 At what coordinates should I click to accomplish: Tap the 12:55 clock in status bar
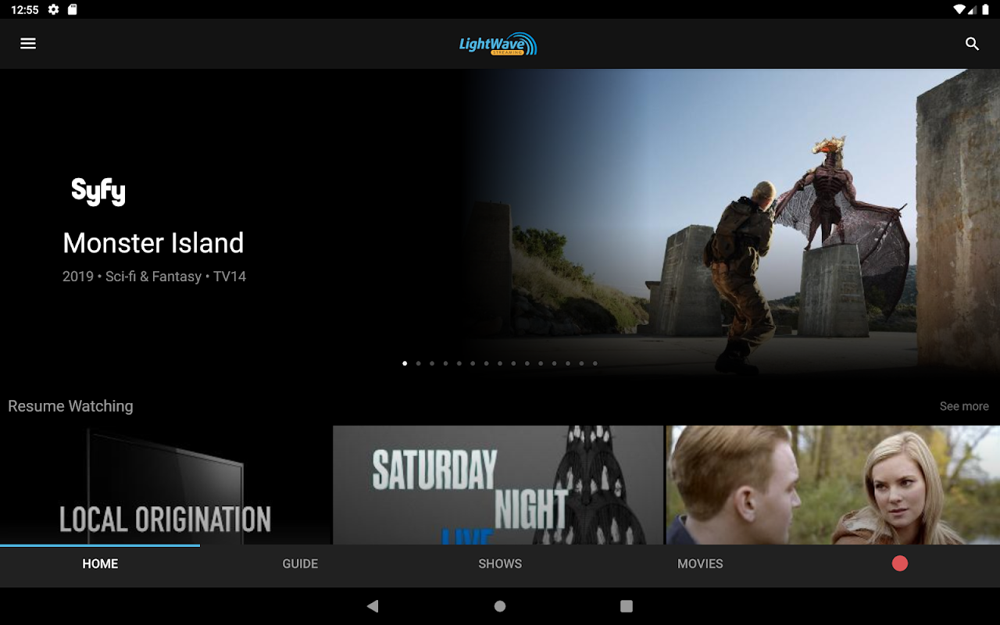[25, 9]
